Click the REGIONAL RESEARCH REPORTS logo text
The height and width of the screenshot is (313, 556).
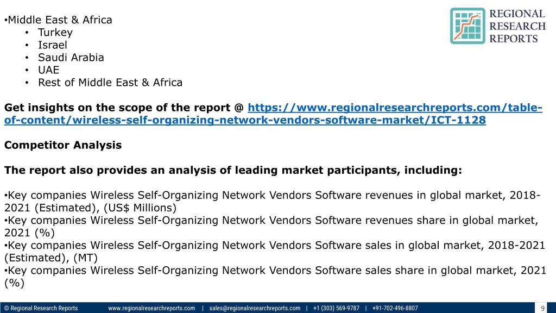tap(517, 26)
